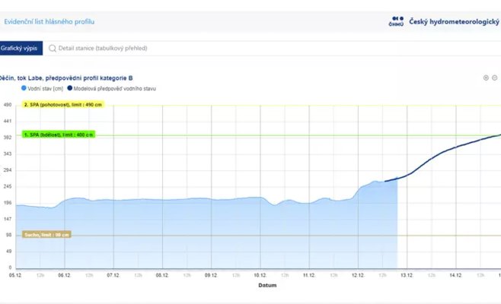The width and height of the screenshot is (501, 304).
Task: Click the ČHMÚ logo icon
Action: (395, 22)
